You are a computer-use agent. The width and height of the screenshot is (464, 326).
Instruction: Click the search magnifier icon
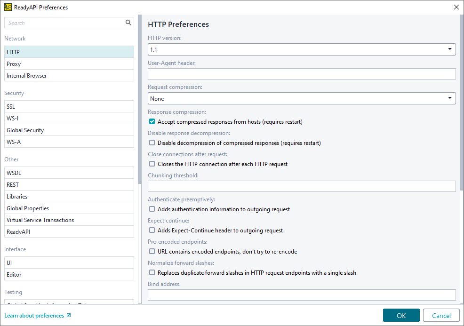tap(128, 23)
